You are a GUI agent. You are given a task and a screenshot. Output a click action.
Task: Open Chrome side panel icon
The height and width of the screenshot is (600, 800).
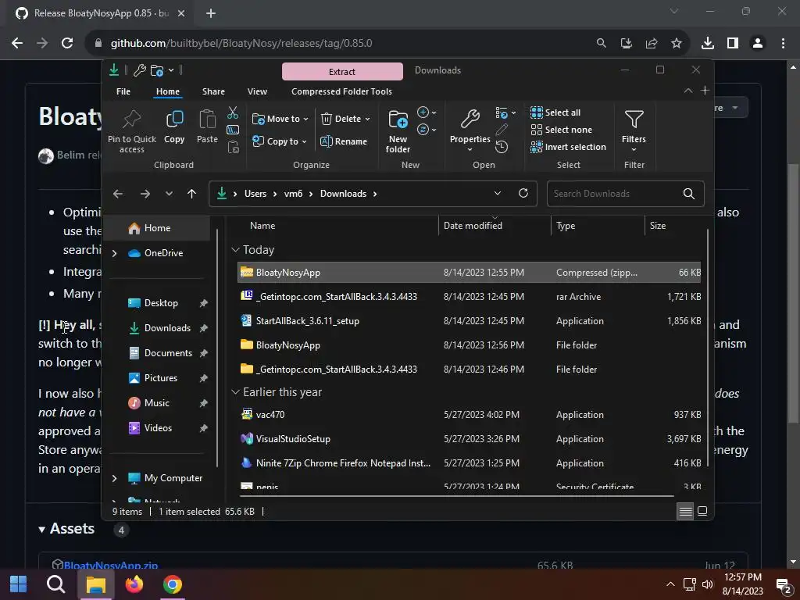733,43
